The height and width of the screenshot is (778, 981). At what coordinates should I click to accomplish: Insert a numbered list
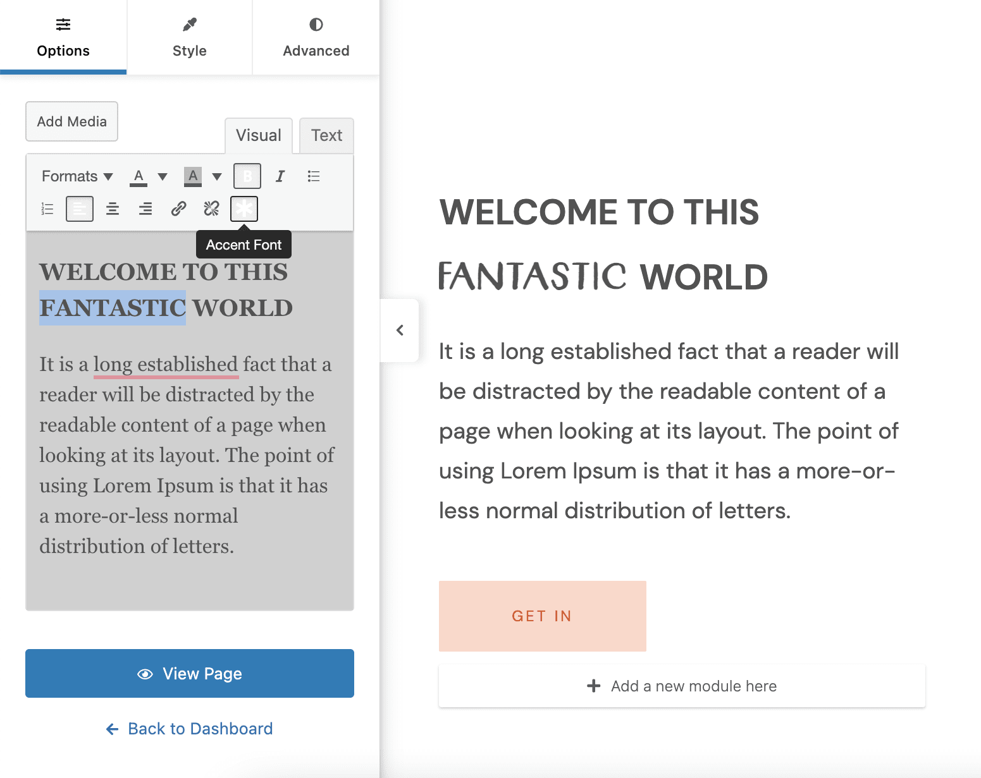47,209
